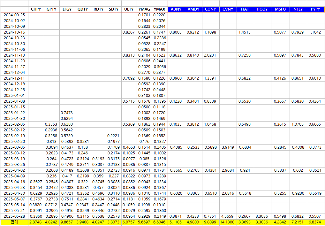Select the GPTY column header
Viewport: 325px width, 226px height.
pos(52,9)
